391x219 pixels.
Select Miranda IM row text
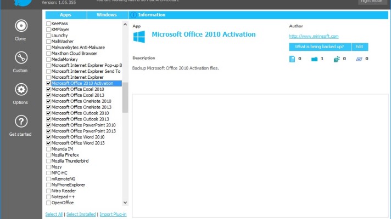coord(62,149)
